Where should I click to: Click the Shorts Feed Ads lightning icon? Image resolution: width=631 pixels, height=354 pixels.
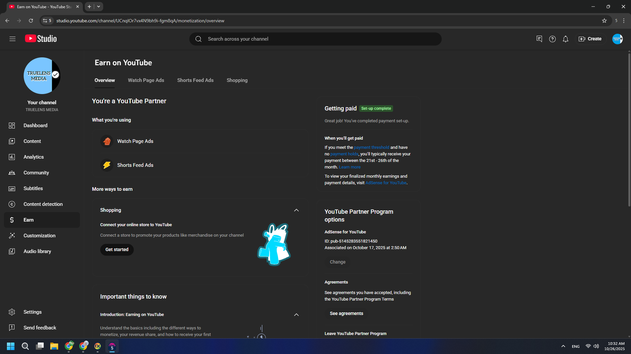(x=107, y=165)
